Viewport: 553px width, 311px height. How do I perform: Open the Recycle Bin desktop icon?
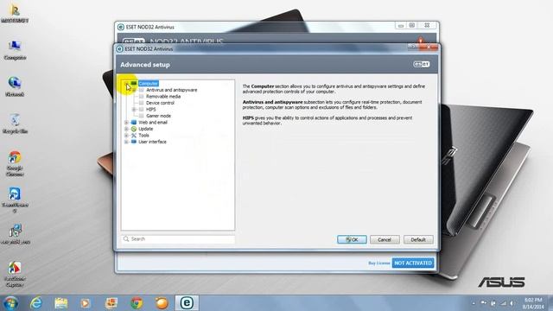pyautogui.click(x=15, y=124)
